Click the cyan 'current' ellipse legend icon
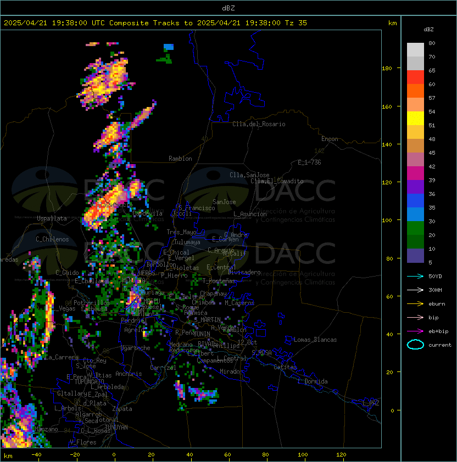 tap(415, 345)
